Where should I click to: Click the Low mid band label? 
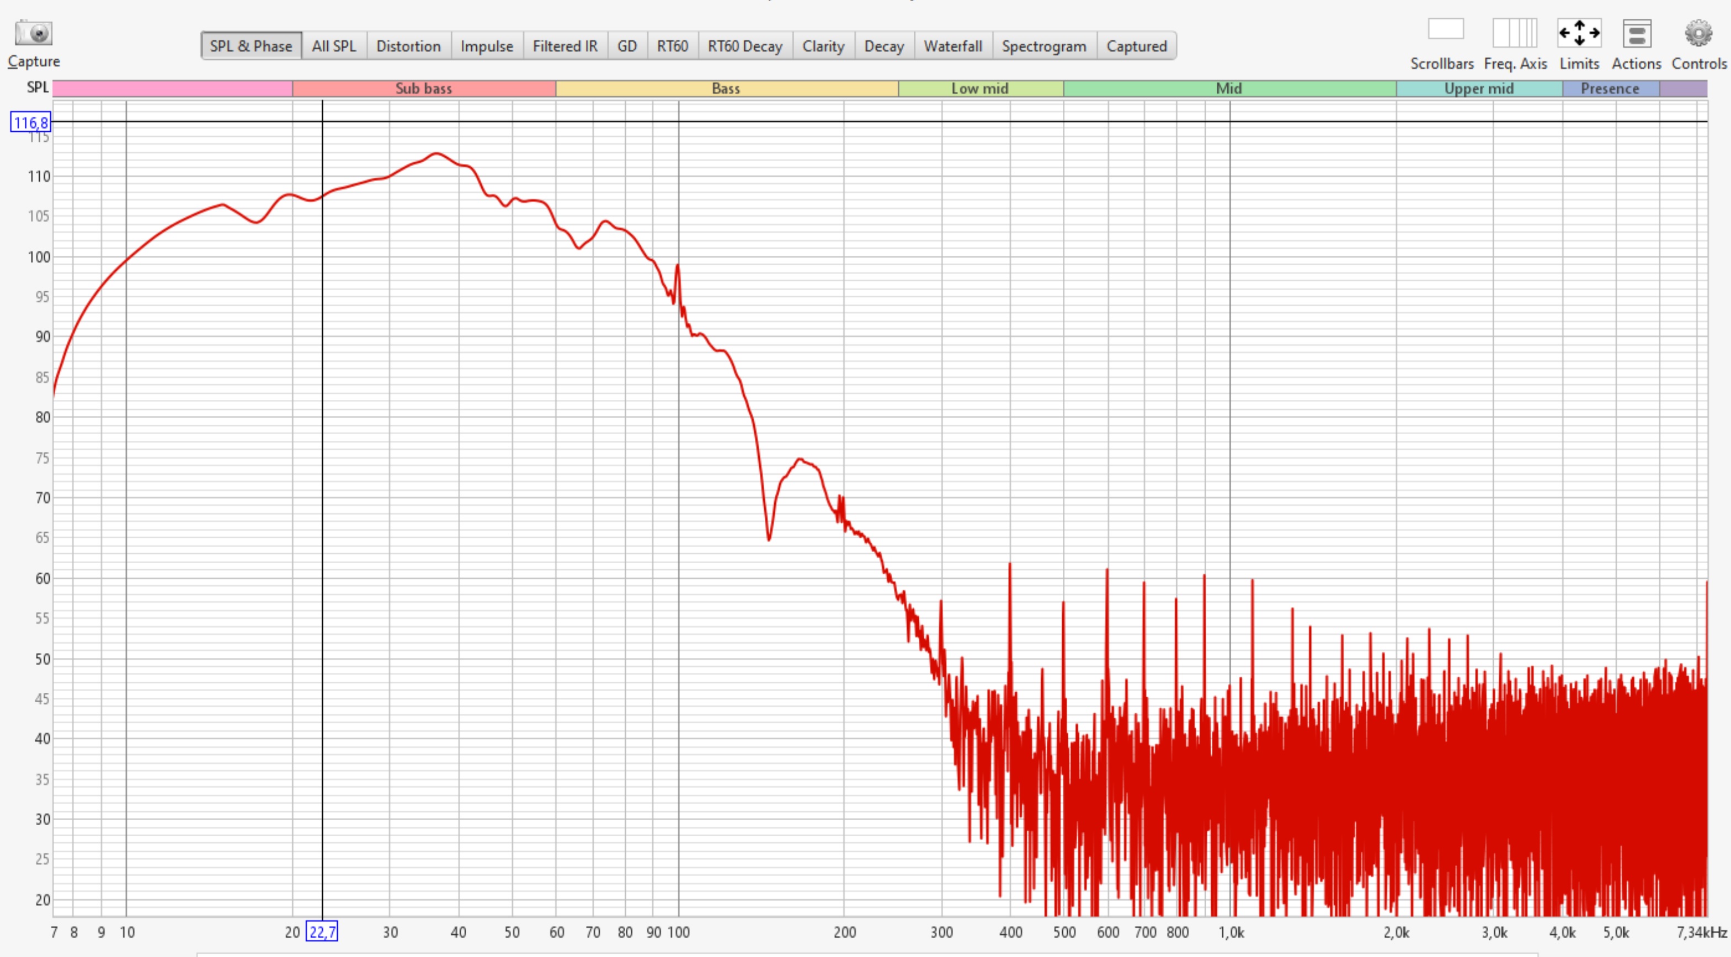click(x=981, y=88)
